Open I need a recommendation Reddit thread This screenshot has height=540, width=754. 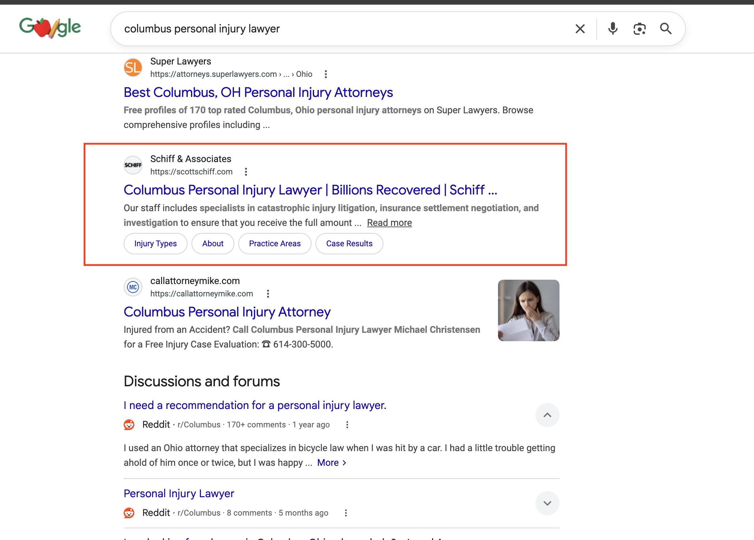click(255, 405)
